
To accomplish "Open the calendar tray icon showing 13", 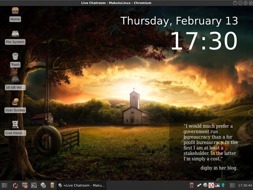I will (211, 185).
